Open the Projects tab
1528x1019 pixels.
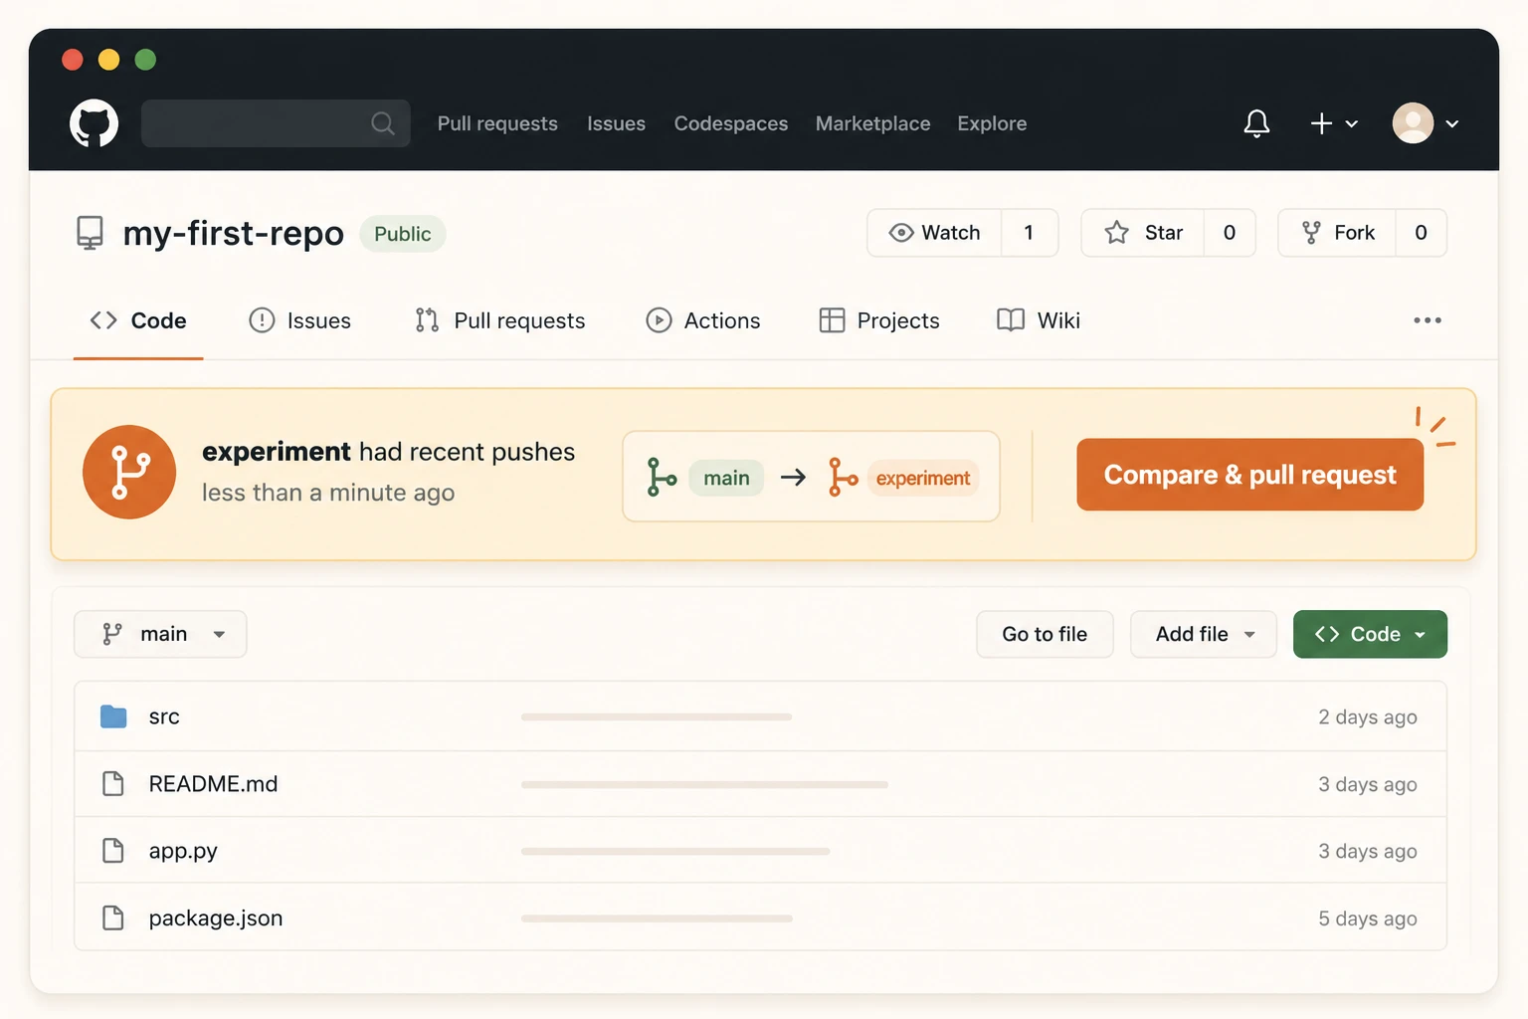pos(879,320)
